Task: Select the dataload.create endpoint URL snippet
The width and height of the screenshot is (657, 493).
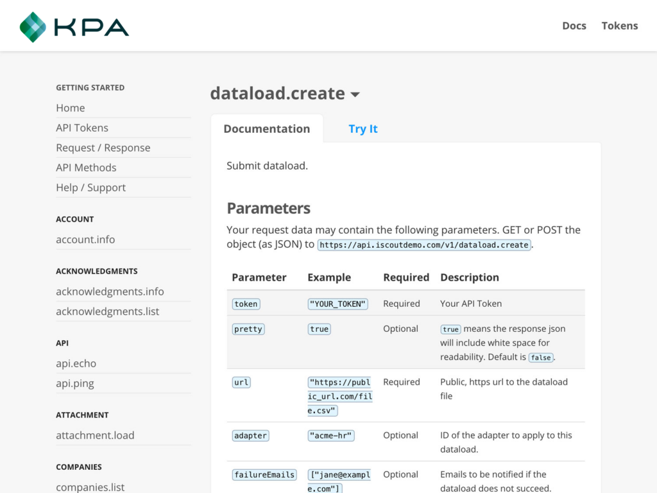Action: (x=423, y=245)
